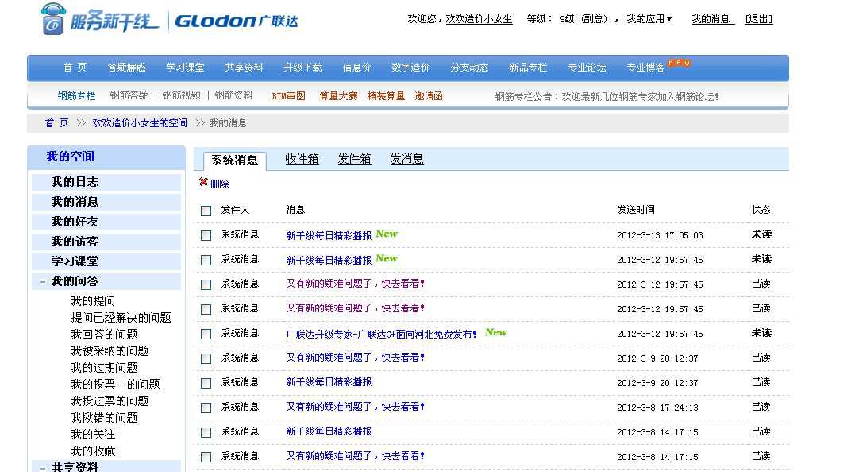Open the BIM审图 link
Screen dimensions: 855x472
(288, 96)
